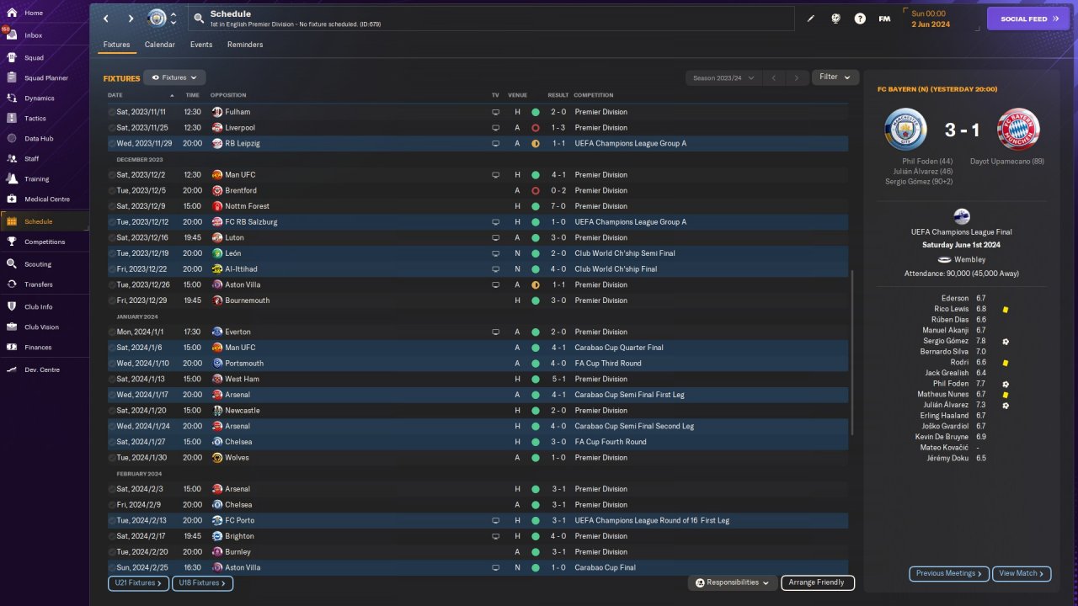Switch to the Events tab
This screenshot has width=1078, height=606.
tap(201, 45)
